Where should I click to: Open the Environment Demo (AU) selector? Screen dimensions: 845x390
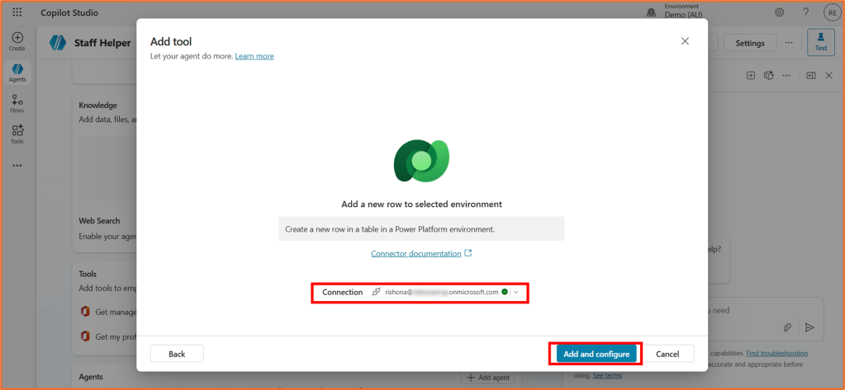[681, 11]
